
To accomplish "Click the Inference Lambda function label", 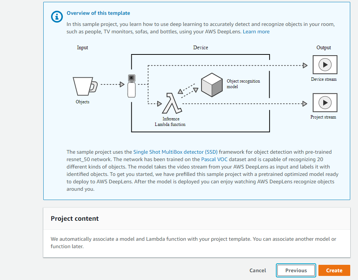I will tap(170, 122).
